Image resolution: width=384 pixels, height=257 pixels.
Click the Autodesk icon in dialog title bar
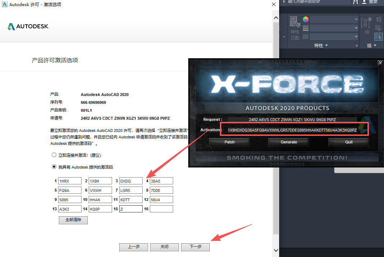[x=5, y=4]
